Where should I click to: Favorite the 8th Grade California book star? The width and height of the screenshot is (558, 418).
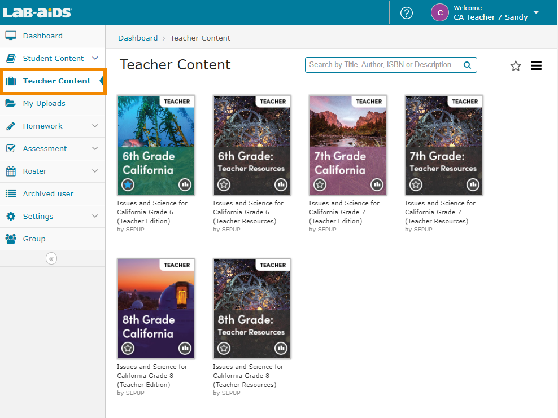click(128, 348)
